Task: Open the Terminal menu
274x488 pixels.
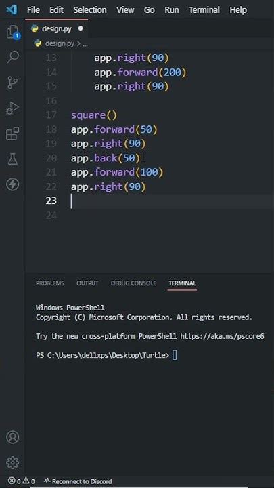Action: tap(204, 10)
